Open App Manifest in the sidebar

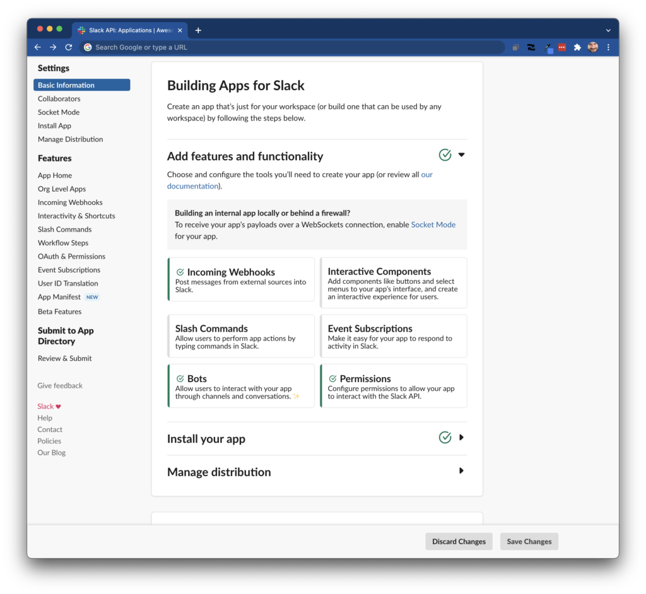[59, 297]
